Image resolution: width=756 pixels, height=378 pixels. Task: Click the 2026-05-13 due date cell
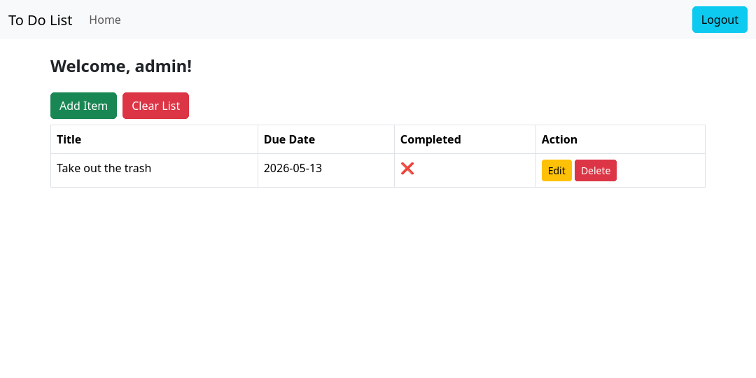click(326, 170)
